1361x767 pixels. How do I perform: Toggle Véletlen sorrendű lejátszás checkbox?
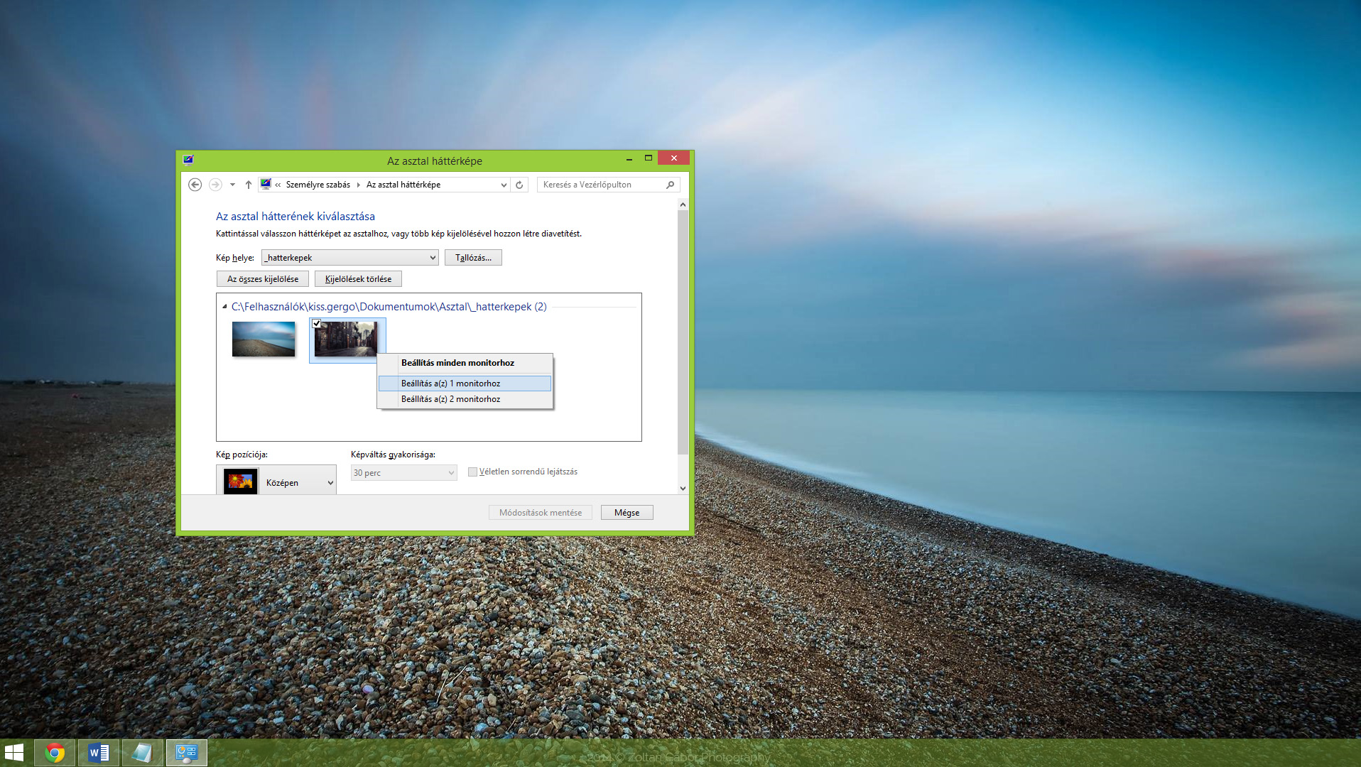[x=472, y=472]
